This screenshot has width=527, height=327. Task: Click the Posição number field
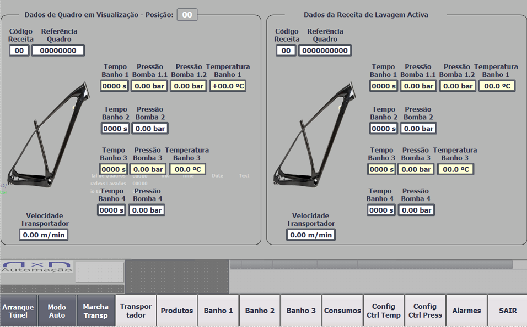187,15
